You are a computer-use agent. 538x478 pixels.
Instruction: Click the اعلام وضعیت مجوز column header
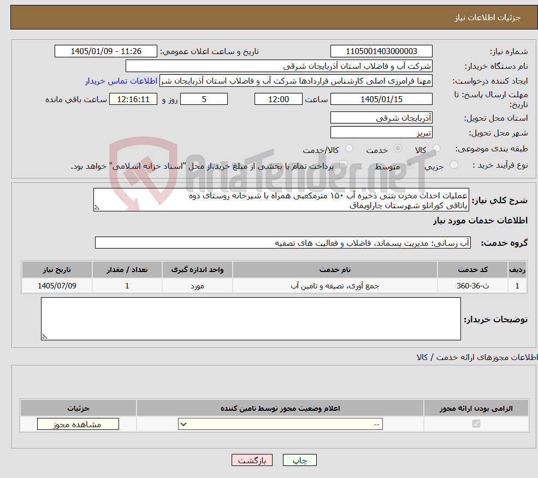[x=280, y=408]
